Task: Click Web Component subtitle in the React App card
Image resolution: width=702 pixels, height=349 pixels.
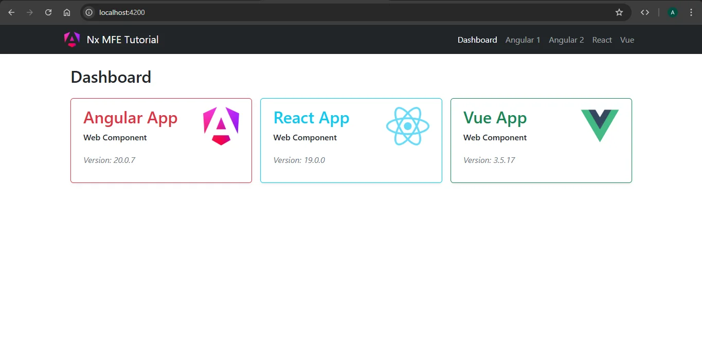Action: click(305, 137)
